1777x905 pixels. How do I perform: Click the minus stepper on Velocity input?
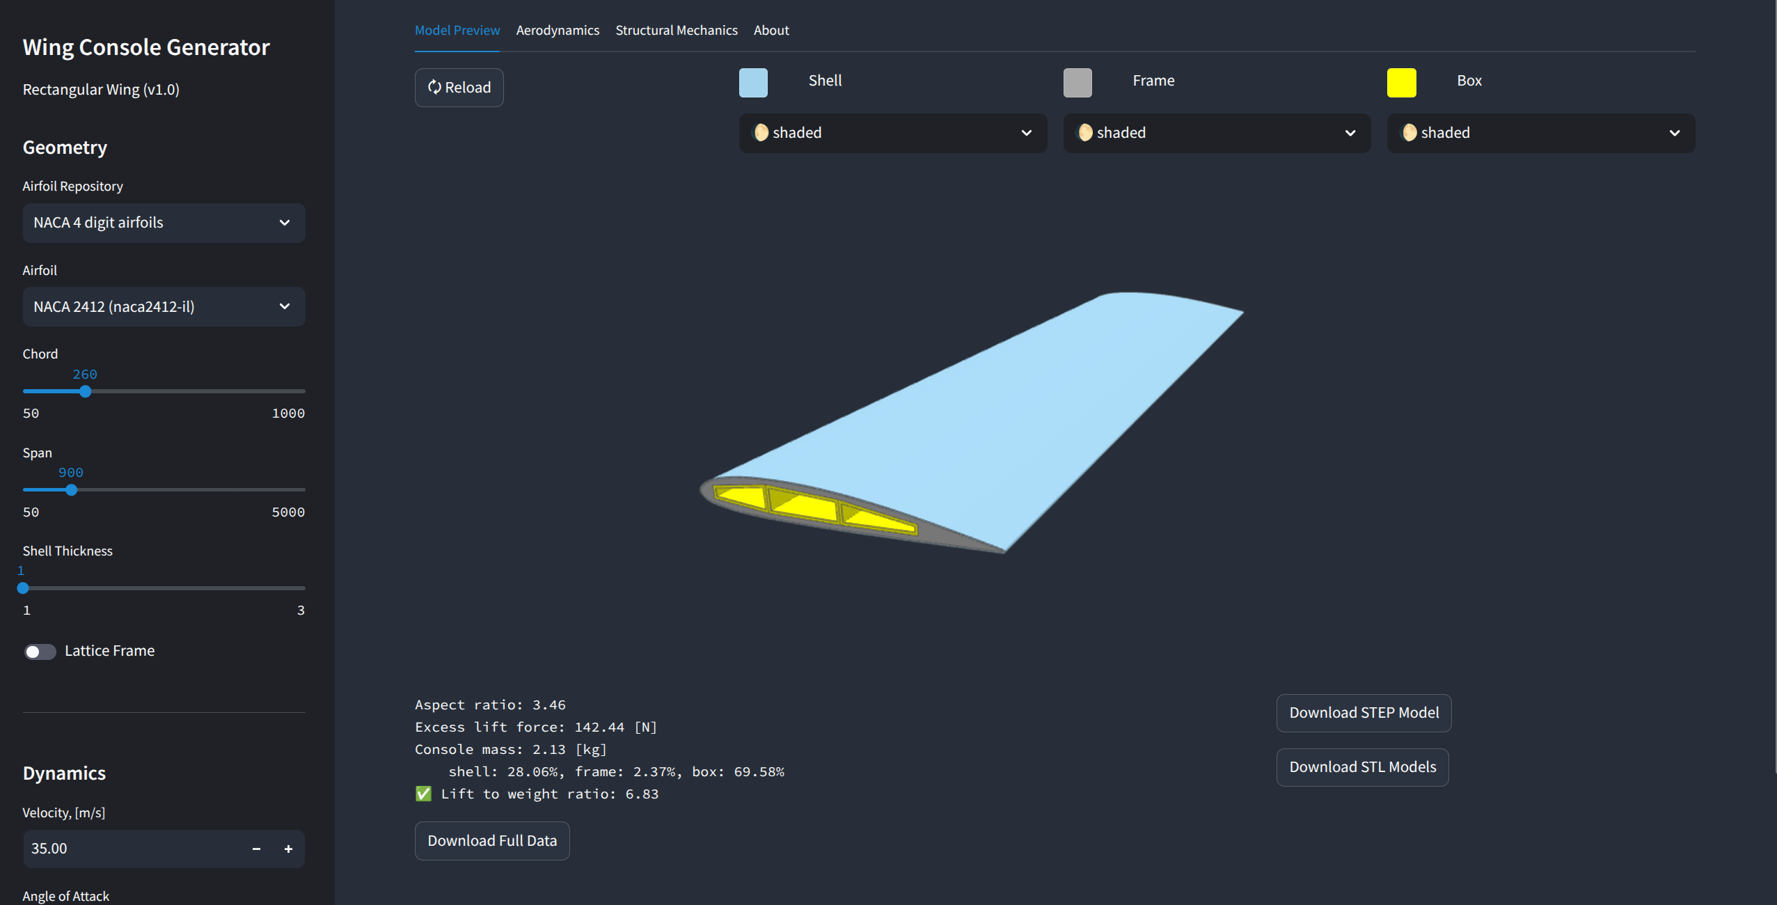point(255,849)
